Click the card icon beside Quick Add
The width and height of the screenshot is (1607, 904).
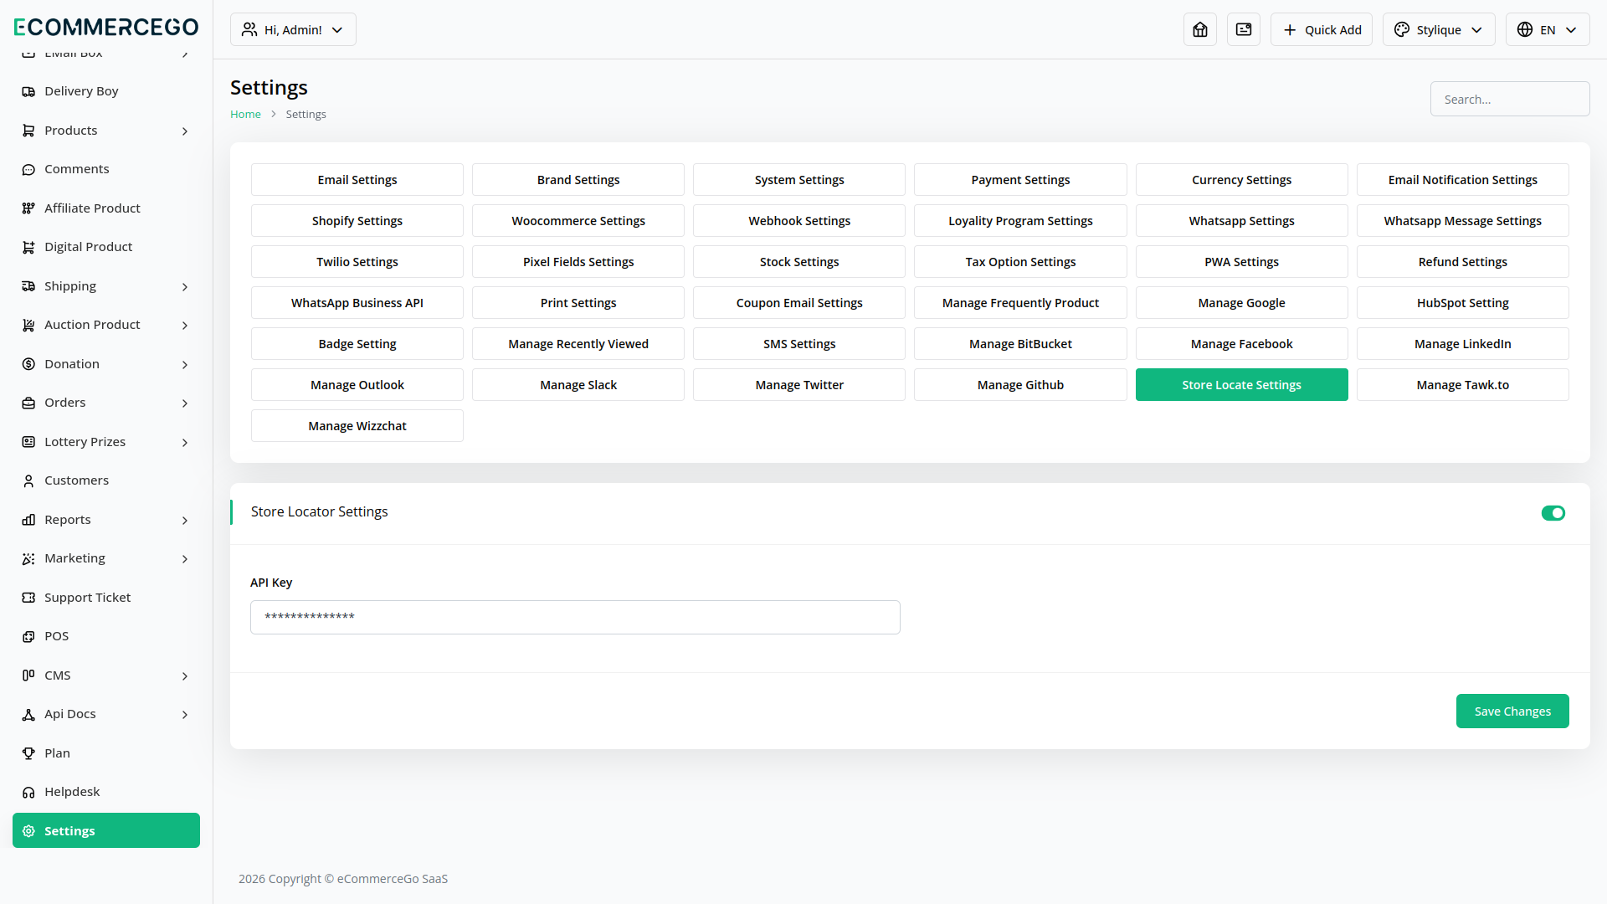(1244, 29)
